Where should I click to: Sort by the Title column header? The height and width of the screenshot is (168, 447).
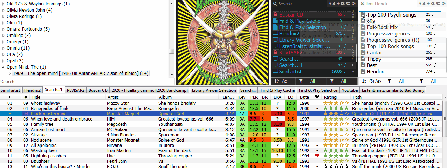click(68, 97)
